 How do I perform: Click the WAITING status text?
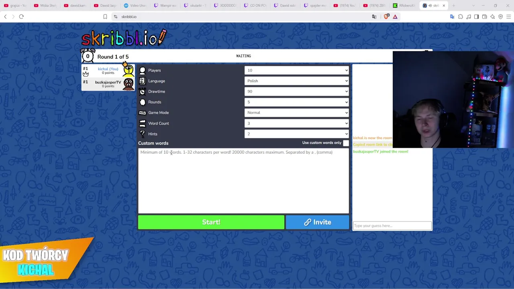tap(243, 56)
